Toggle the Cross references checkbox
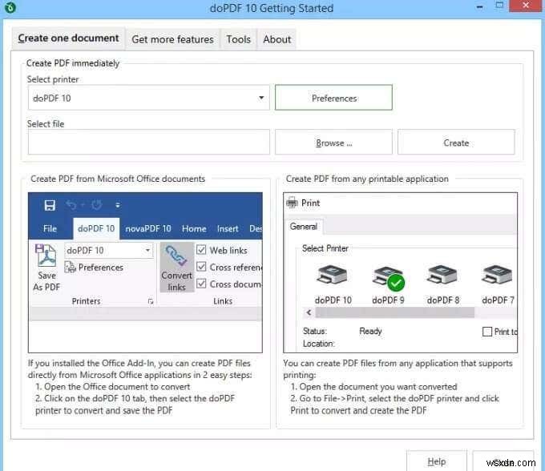545x471 pixels. click(x=201, y=267)
